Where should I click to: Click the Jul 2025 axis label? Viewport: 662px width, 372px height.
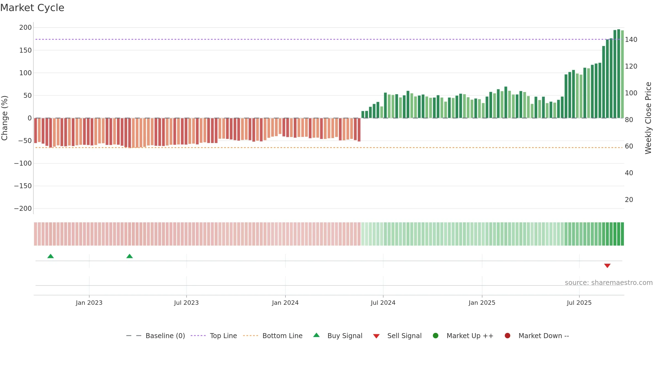click(579, 303)
